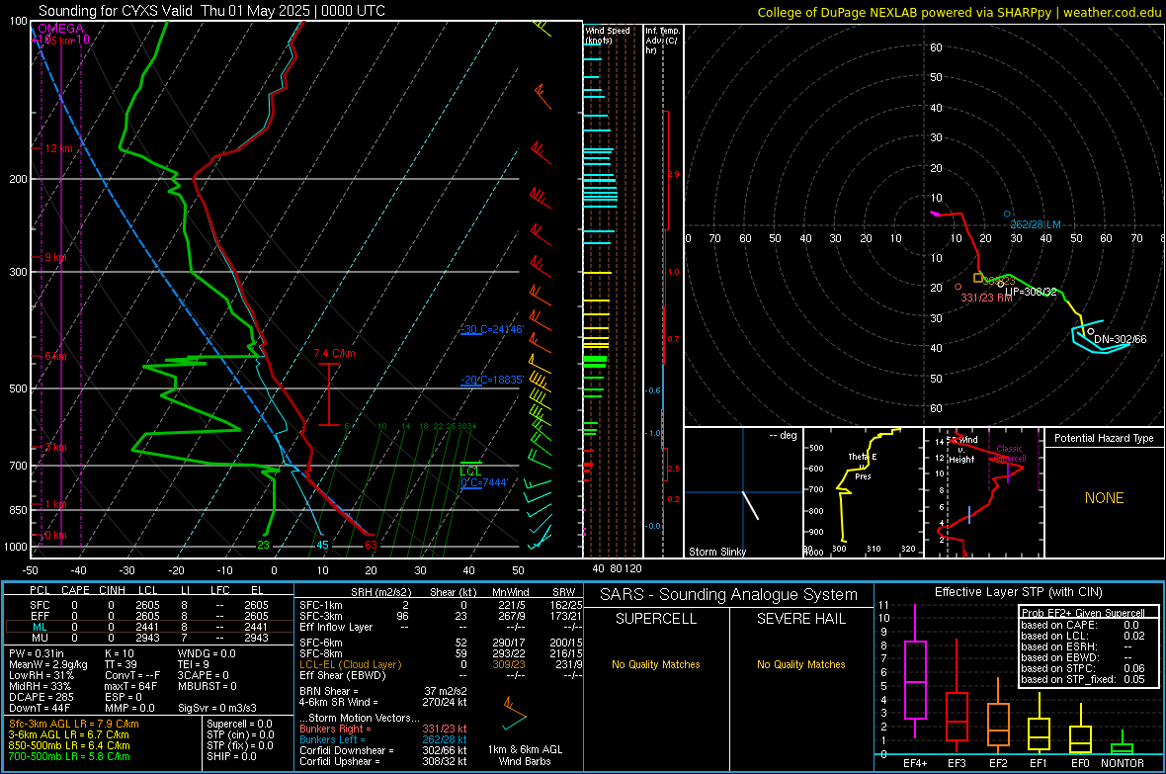Image resolution: width=1166 pixels, height=774 pixels.
Task: Select the SFC parcel row
Action: tap(149, 605)
